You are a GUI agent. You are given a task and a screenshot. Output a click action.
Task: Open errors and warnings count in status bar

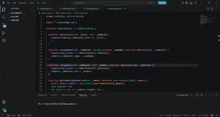[x=27, y=115]
